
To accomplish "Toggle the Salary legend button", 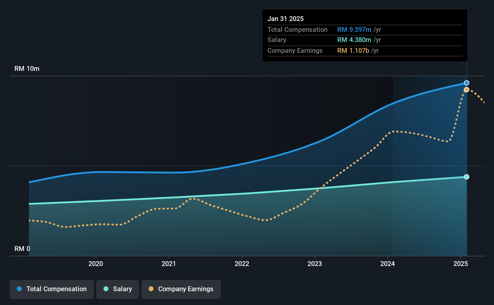I will [118, 289].
